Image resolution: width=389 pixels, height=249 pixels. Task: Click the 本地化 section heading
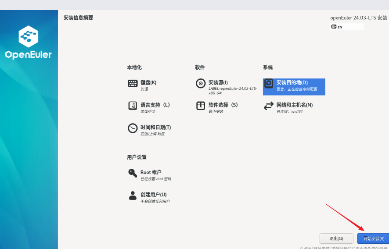134,68
